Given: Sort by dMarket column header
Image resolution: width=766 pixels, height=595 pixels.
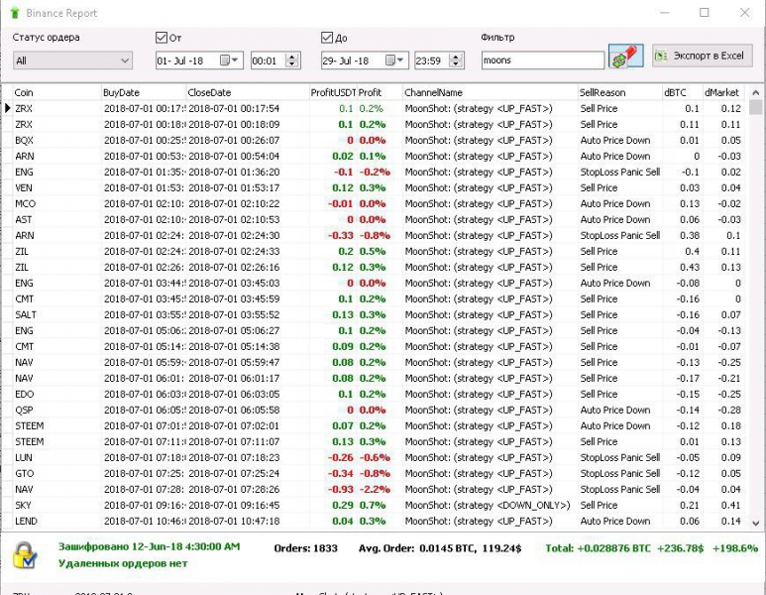Looking at the screenshot, I should coord(723,92).
